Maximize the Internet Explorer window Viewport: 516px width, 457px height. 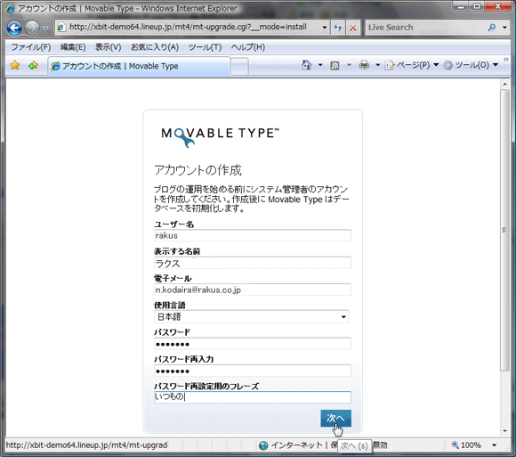(x=477, y=6)
